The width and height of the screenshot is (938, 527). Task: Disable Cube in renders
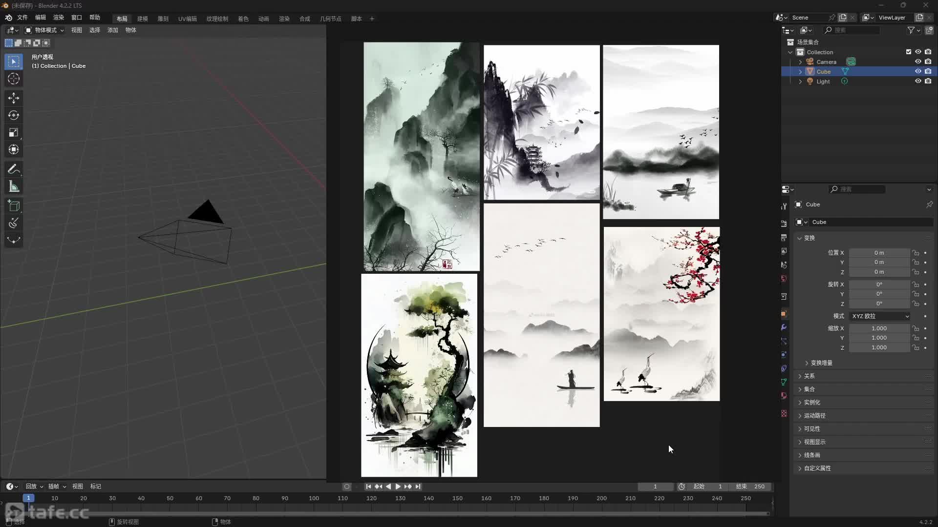click(928, 72)
